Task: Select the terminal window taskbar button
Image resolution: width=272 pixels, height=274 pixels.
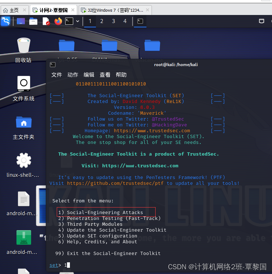Action: click(140, 21)
